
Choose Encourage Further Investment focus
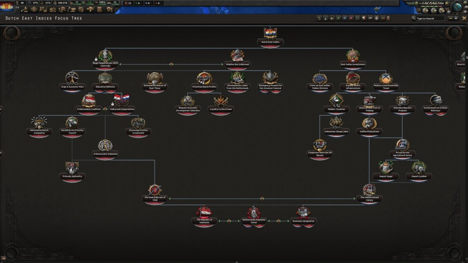pos(138,126)
